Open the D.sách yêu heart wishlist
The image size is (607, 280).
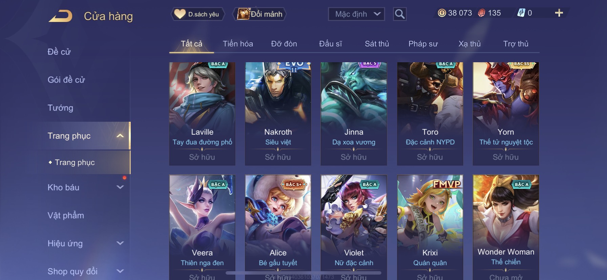click(x=197, y=14)
